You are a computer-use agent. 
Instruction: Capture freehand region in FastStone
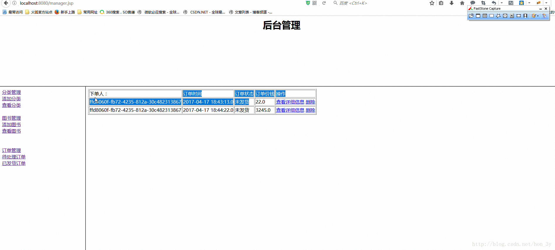click(x=498, y=16)
